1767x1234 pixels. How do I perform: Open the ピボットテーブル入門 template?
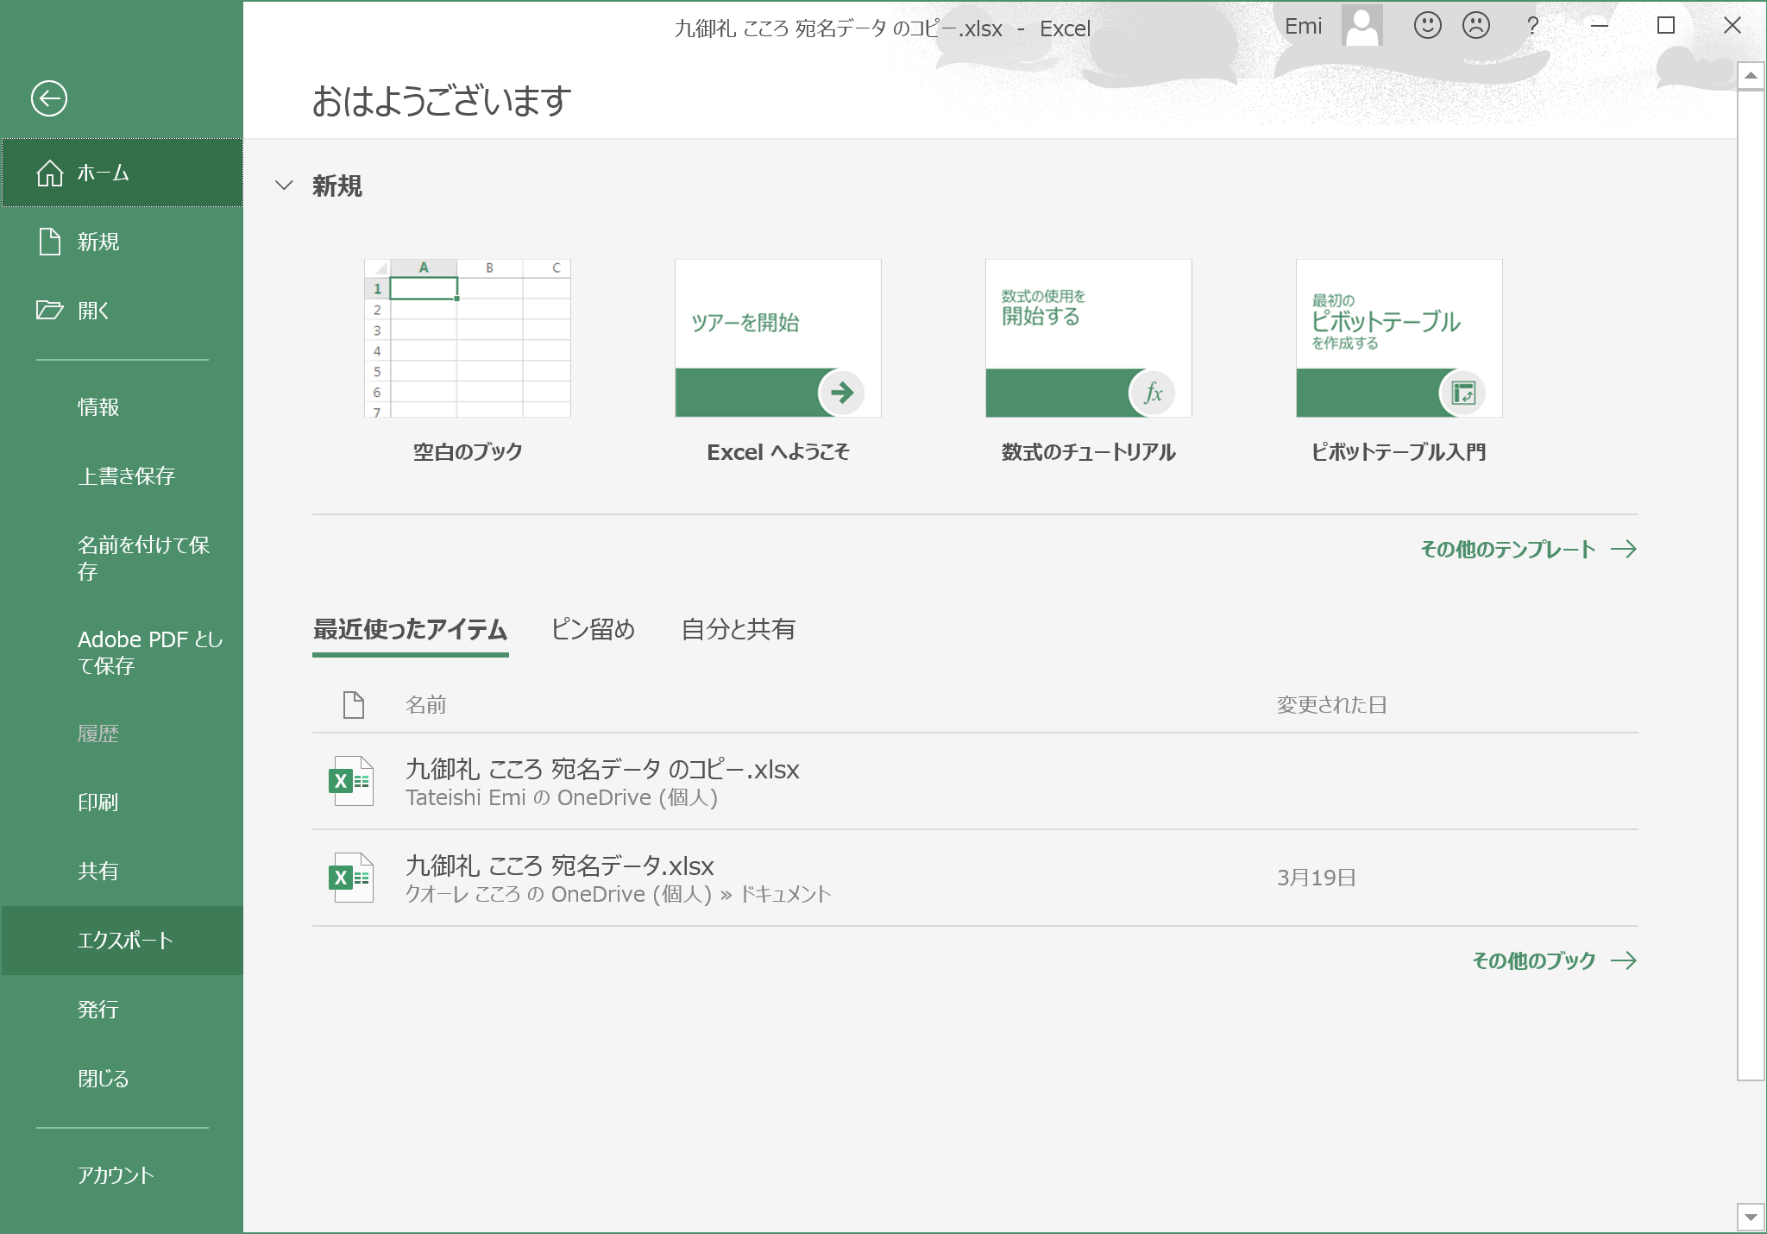(x=1399, y=339)
